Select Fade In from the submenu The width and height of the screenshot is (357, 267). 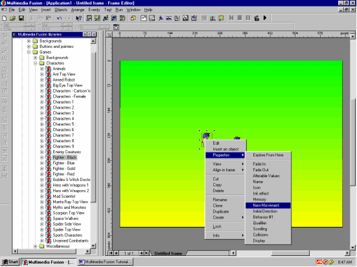click(268, 164)
